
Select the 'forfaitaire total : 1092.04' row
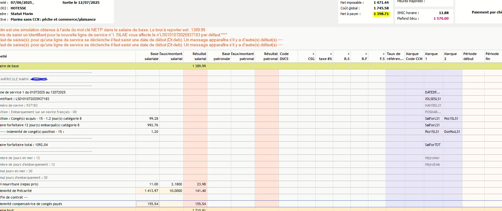coord(68,145)
